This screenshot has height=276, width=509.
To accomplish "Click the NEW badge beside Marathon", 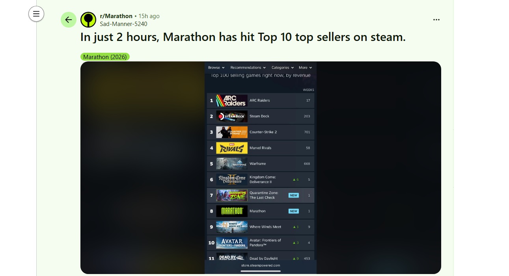I will [293, 211].
